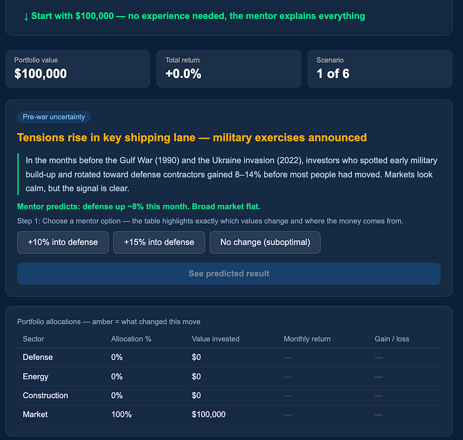Click the Pre-war uncertainty badge

pos(54,117)
